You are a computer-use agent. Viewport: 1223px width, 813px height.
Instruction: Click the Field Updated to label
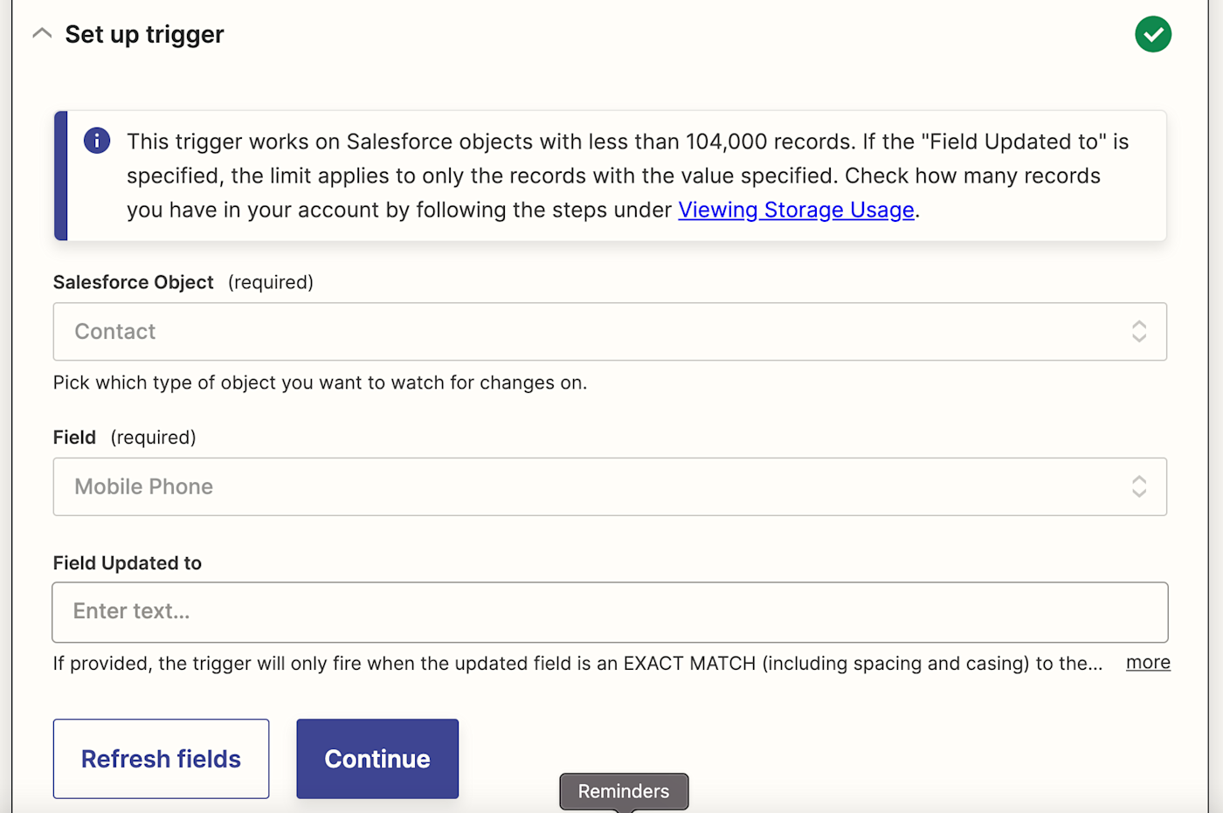pyautogui.click(x=128, y=563)
